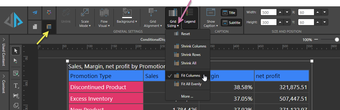Toggle the Subtitle caption button
This screenshot has width=340, height=110.
[x=231, y=23]
